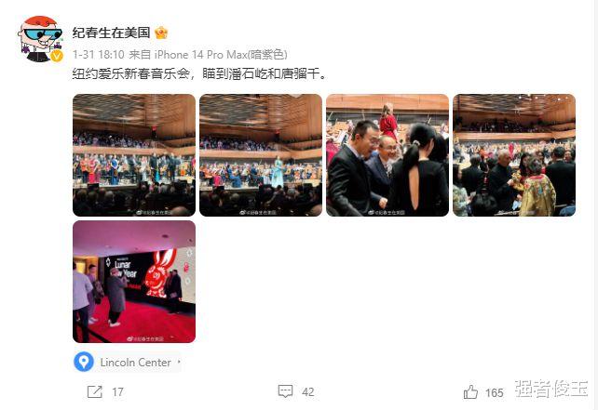Open comments via the speech bubble icon
The width and height of the screenshot is (598, 410).
pos(285,391)
